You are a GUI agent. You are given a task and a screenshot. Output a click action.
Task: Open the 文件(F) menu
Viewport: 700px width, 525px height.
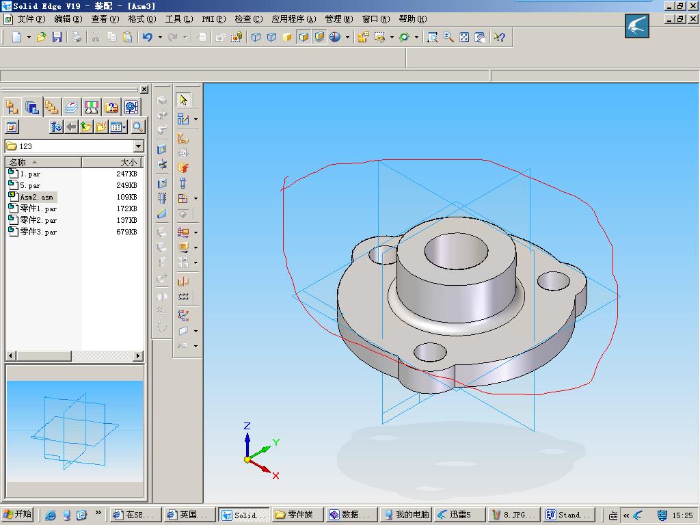point(31,18)
